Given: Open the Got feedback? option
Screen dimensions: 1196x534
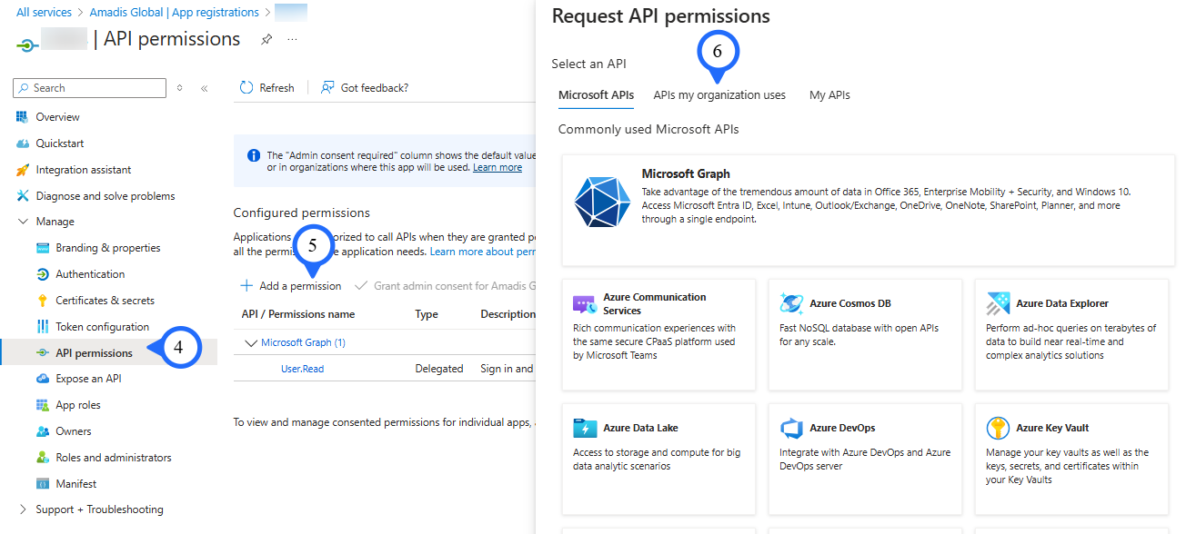Looking at the screenshot, I should (365, 88).
